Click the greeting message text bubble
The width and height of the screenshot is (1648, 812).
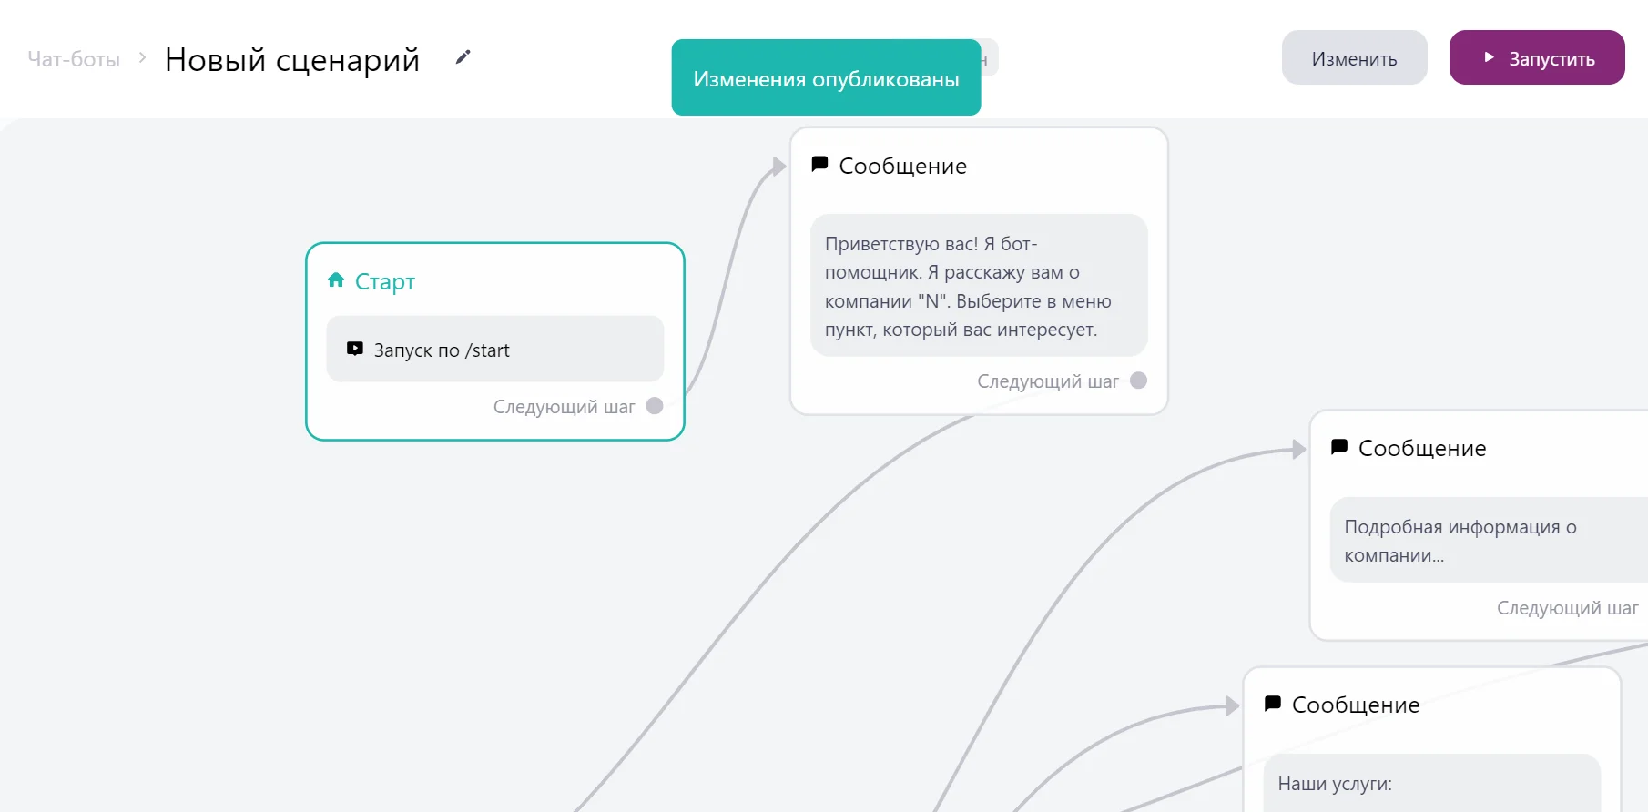(x=978, y=286)
